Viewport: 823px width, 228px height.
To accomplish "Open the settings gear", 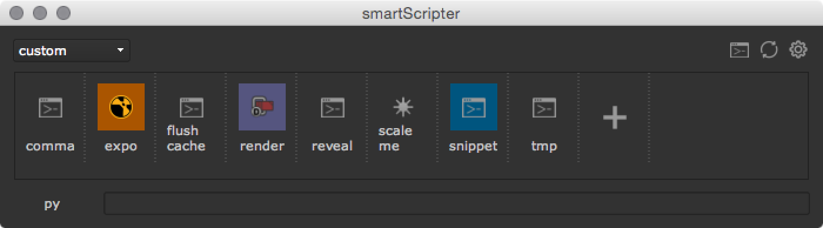I will [798, 50].
